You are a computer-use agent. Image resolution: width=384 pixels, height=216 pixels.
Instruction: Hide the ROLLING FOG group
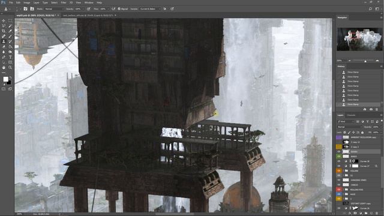(338, 190)
